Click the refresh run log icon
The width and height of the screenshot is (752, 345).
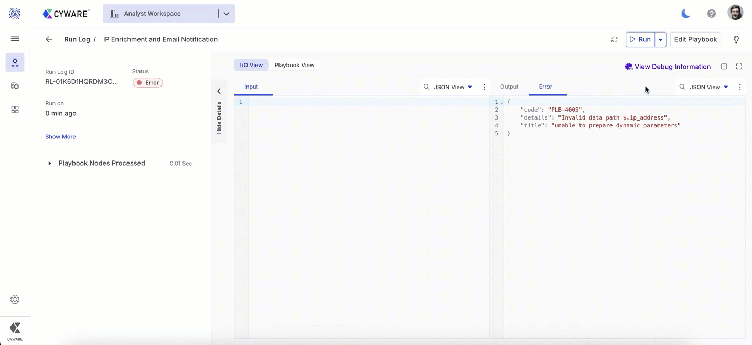click(x=614, y=40)
